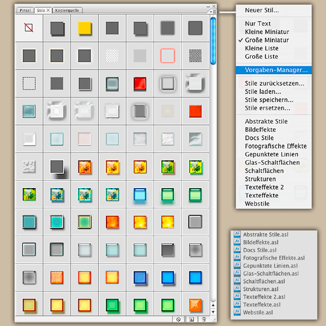Switch to the Kopierquelle tab
Viewport: 326px width, 326px height.
[67, 11]
